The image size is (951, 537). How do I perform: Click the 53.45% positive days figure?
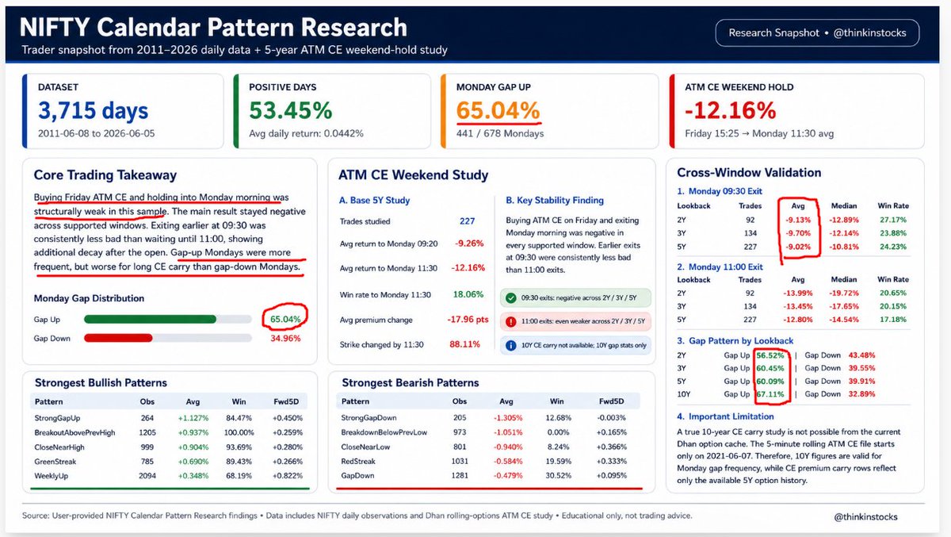point(291,110)
